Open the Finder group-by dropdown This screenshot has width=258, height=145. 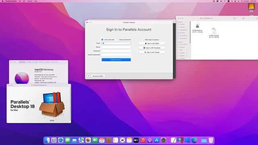[244, 19]
